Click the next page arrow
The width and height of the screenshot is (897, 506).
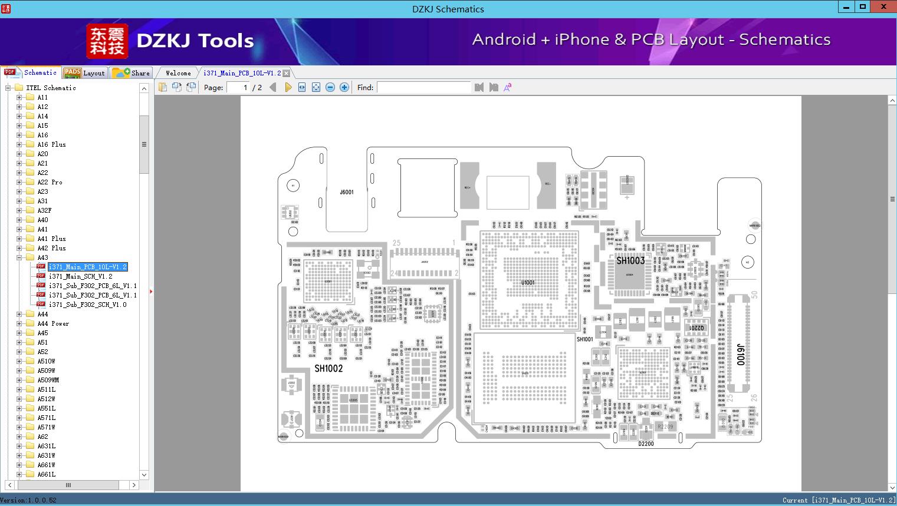point(288,87)
